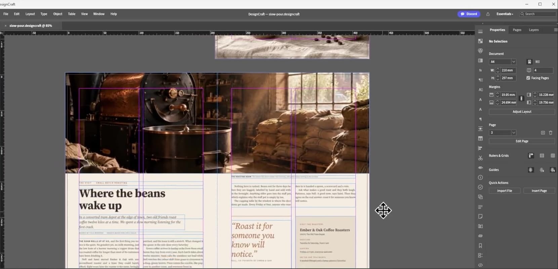Click the share/upload icon near Discord
Screen dimensions: 558x269
pos(488,14)
